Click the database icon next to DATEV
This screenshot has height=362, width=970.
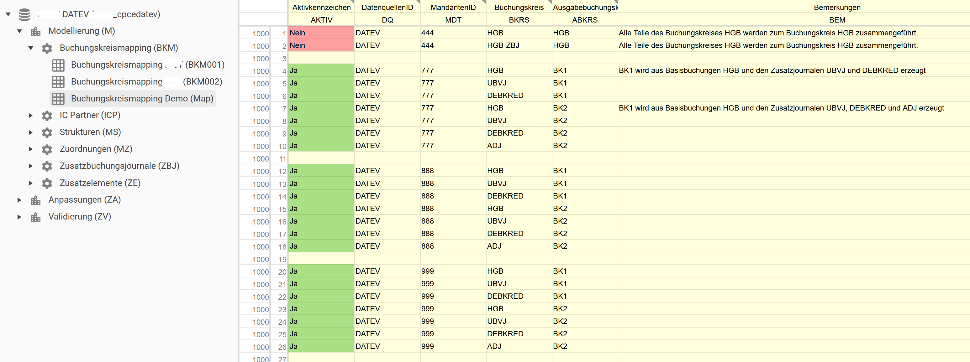tap(24, 14)
